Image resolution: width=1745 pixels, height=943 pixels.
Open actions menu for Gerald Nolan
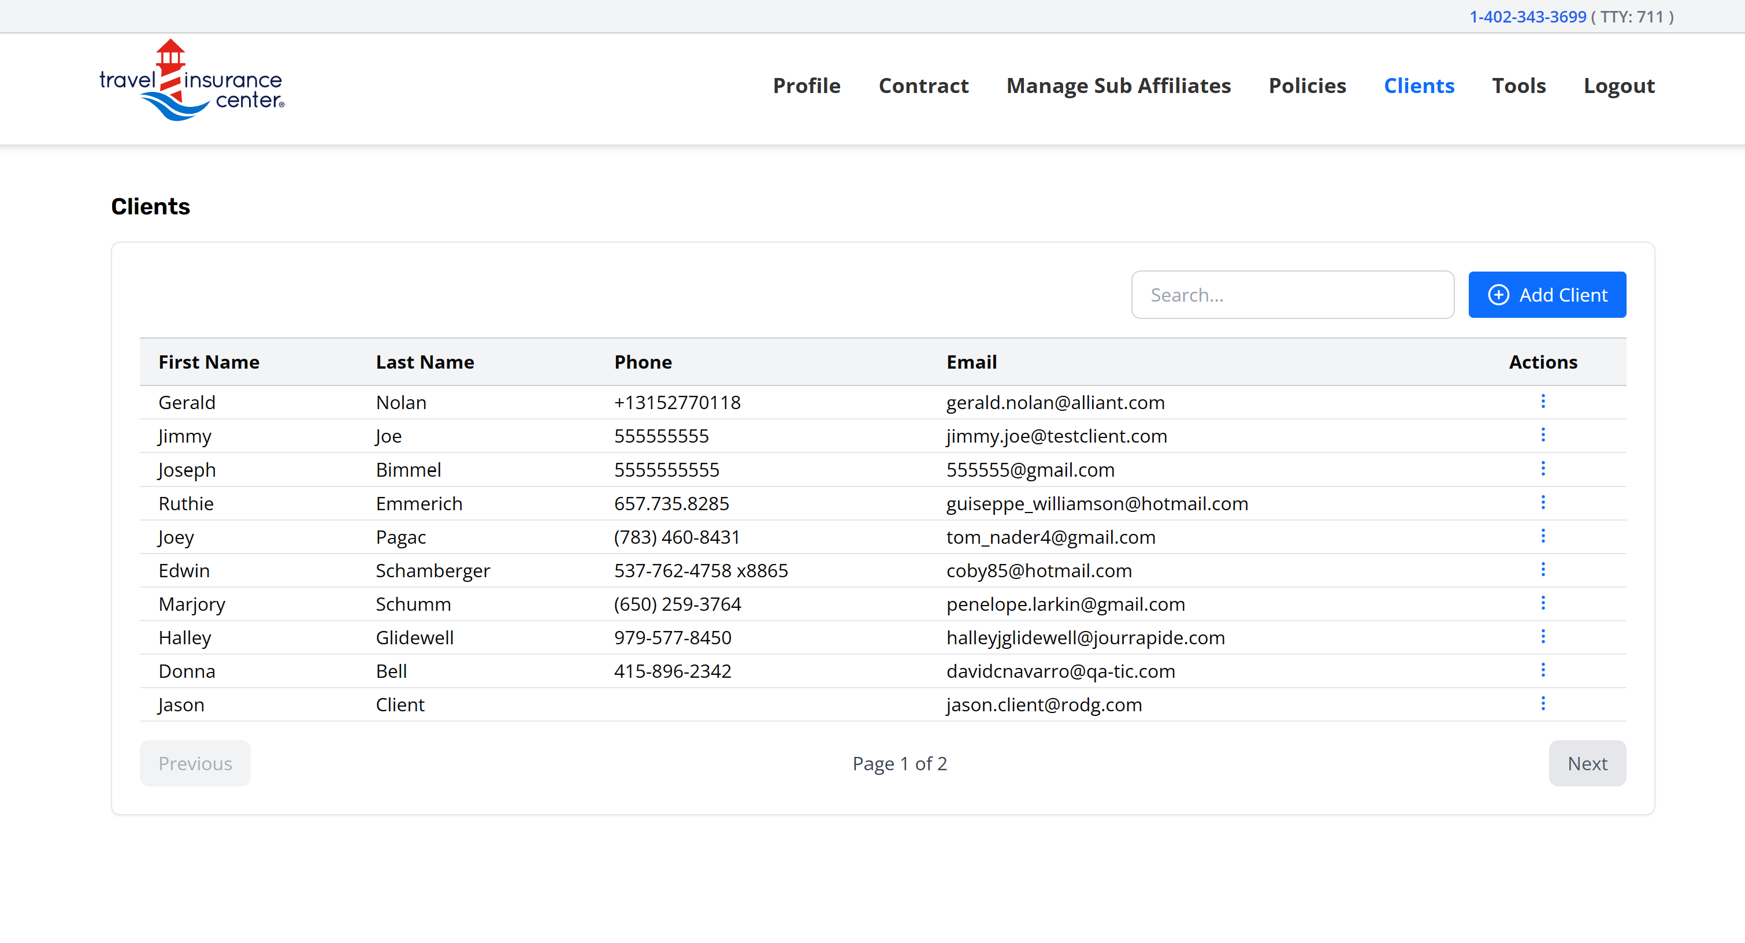[x=1542, y=402]
